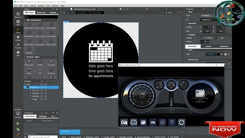Open the Build menu

26,6
